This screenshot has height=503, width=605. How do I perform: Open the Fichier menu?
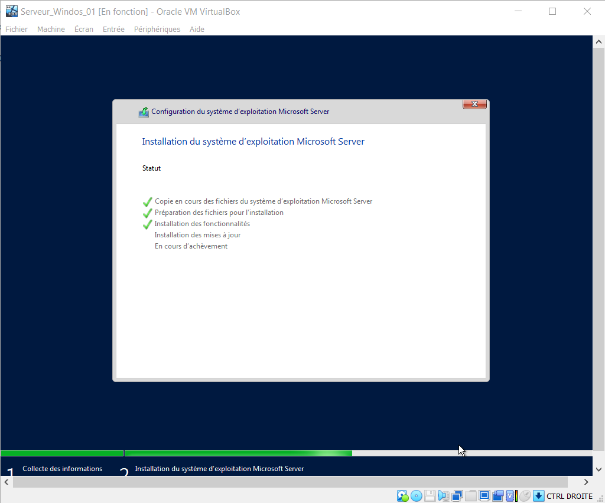point(17,29)
